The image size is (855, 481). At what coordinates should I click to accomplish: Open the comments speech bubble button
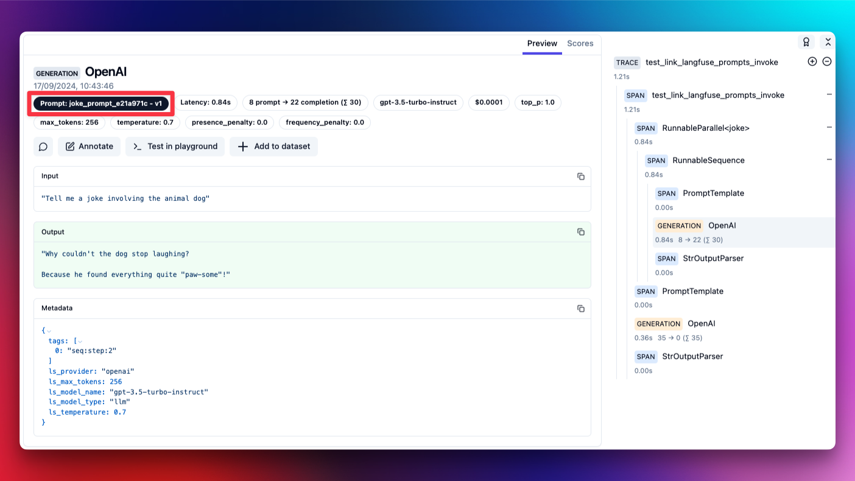point(43,147)
